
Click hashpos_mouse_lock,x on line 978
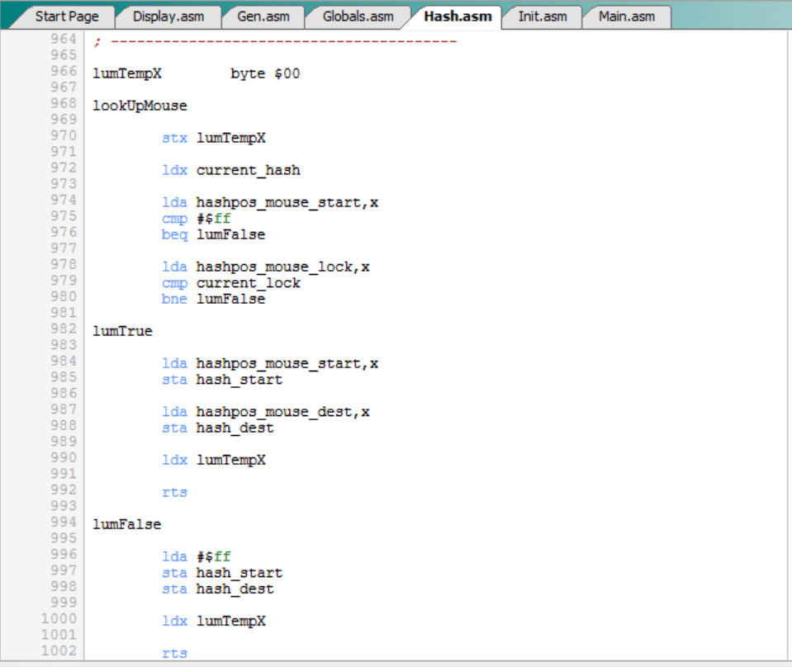click(282, 267)
